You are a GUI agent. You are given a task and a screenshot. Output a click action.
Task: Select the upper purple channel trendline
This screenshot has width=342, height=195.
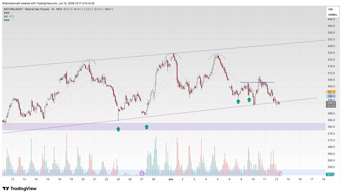tap(164, 54)
